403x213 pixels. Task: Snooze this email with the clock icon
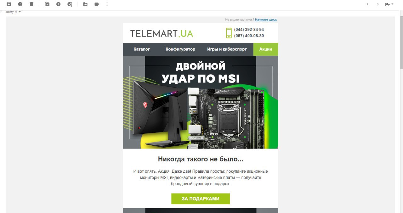pos(58,4)
